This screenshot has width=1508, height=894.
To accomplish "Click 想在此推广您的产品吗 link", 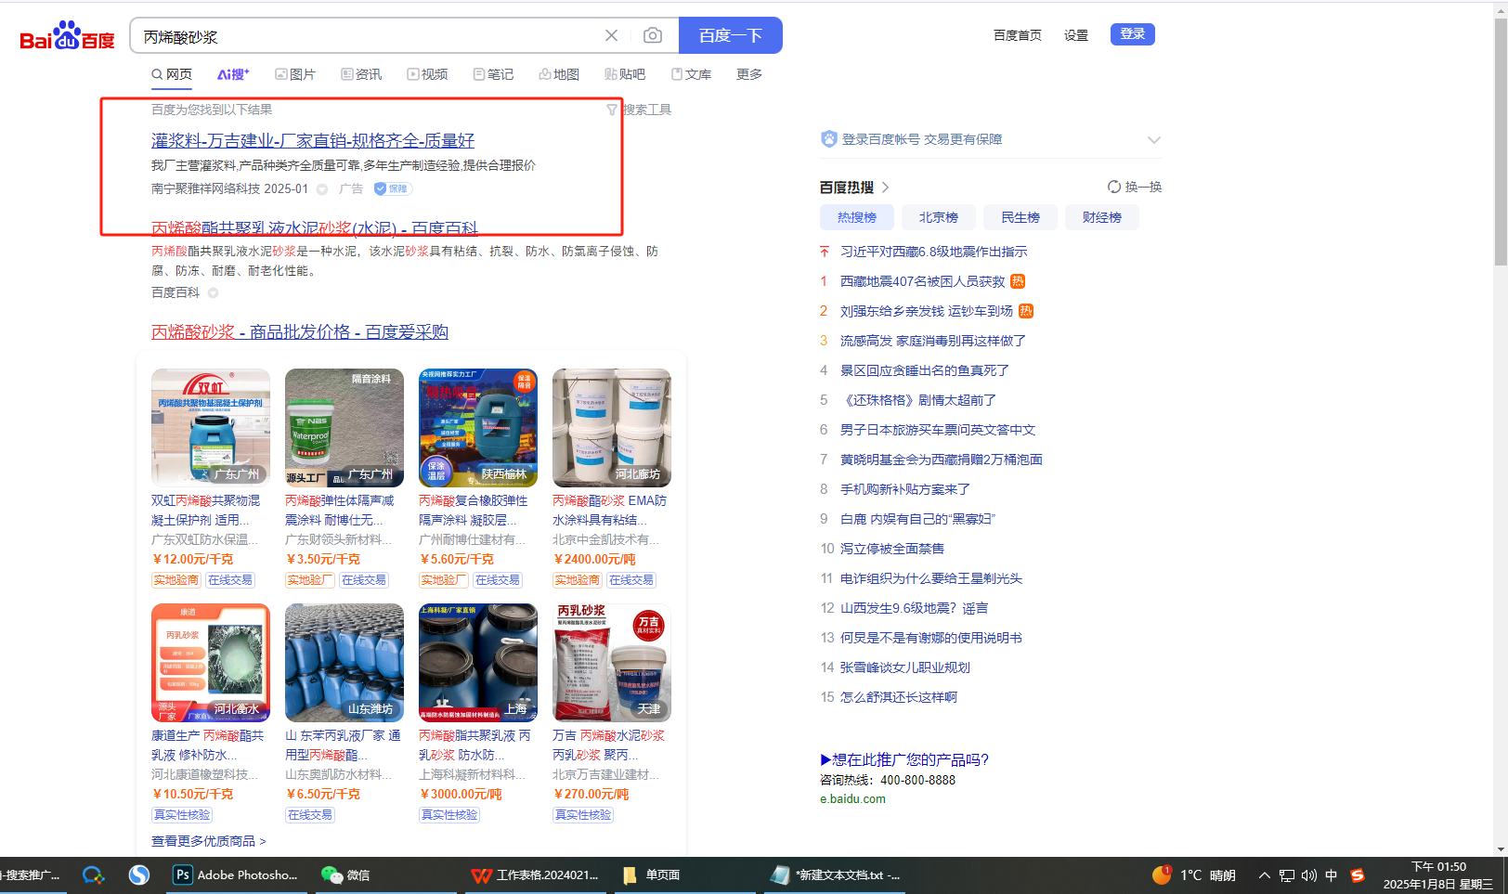I will tap(904, 759).
